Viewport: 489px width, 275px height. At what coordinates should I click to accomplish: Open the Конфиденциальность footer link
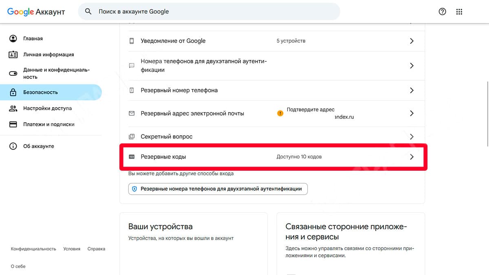pos(33,249)
